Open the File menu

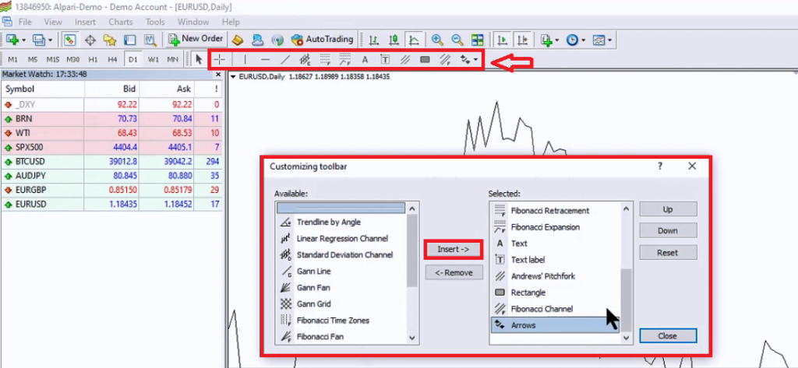click(25, 22)
